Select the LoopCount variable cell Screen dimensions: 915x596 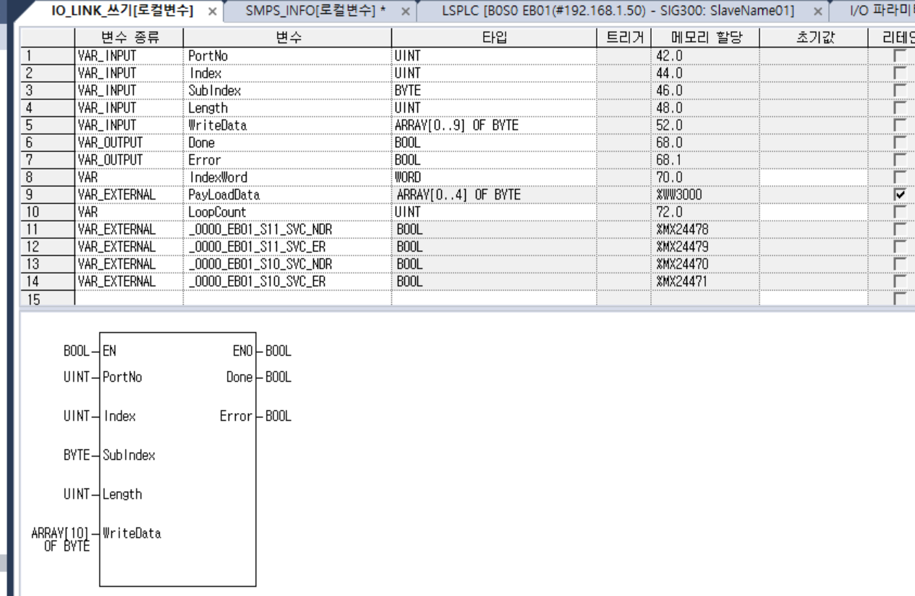287,211
